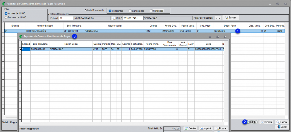The image size is (291, 132).
Task: Click MI ORGANIZACIÓN cell in the Resumido grid row
Action: coord(45,31)
